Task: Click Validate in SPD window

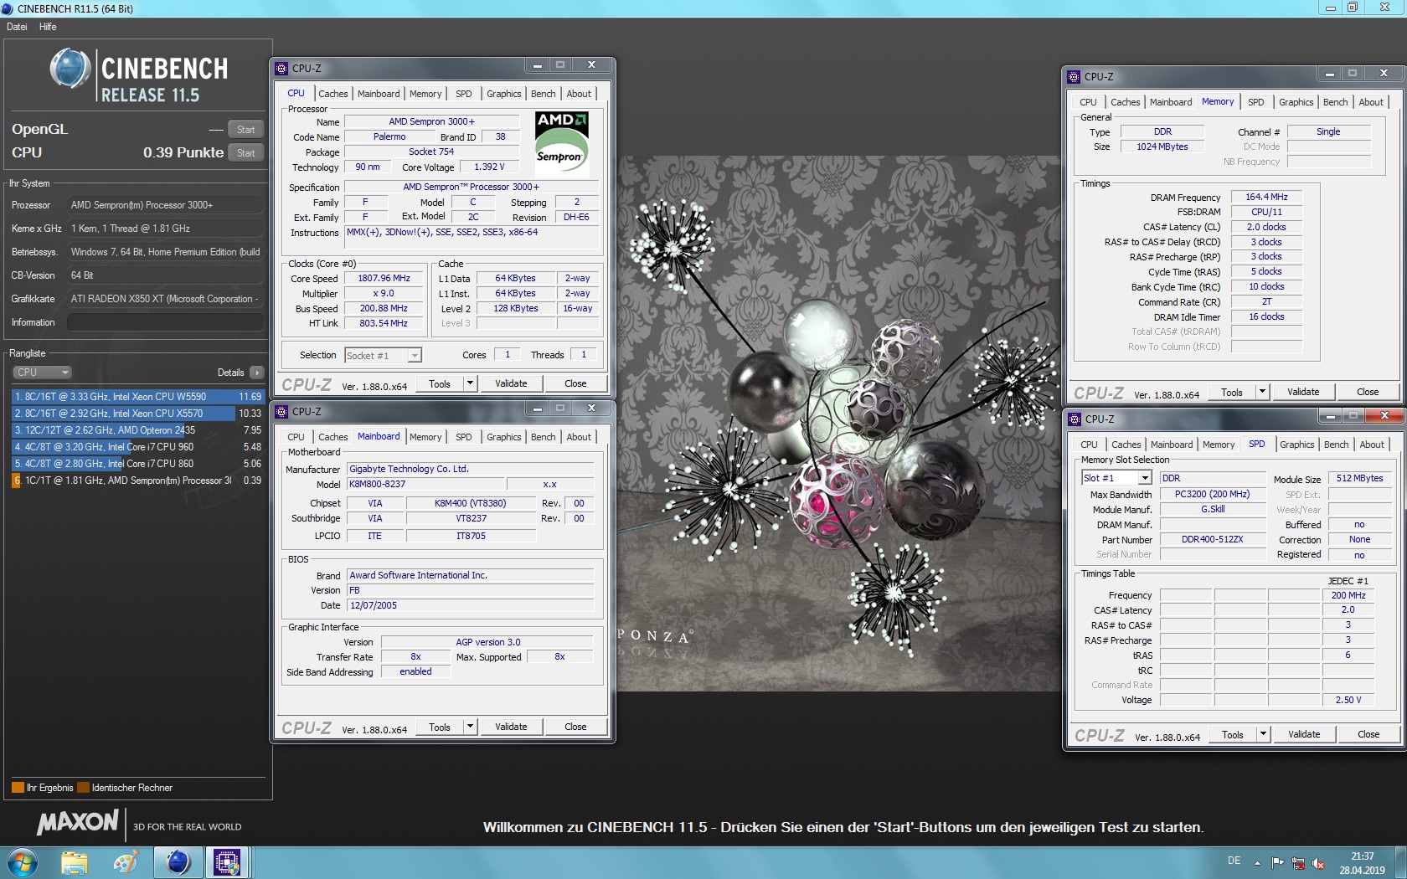Action: click(1304, 734)
